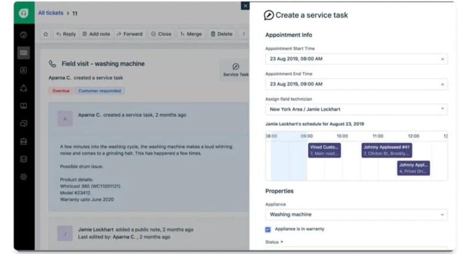Click the Add note button

(x=96, y=34)
